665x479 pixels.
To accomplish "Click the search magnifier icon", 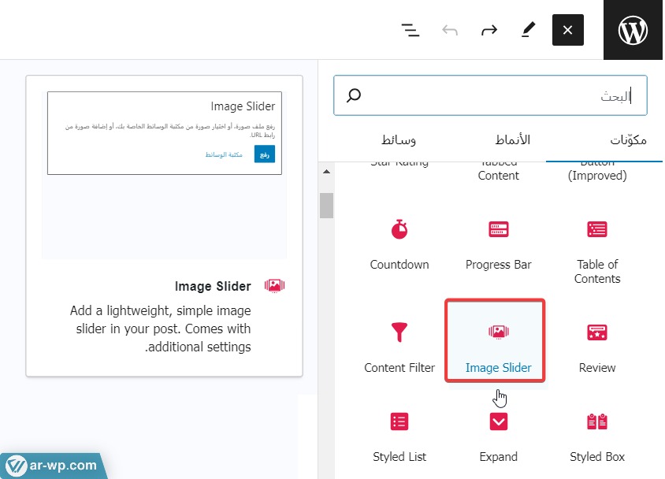I will pos(354,96).
